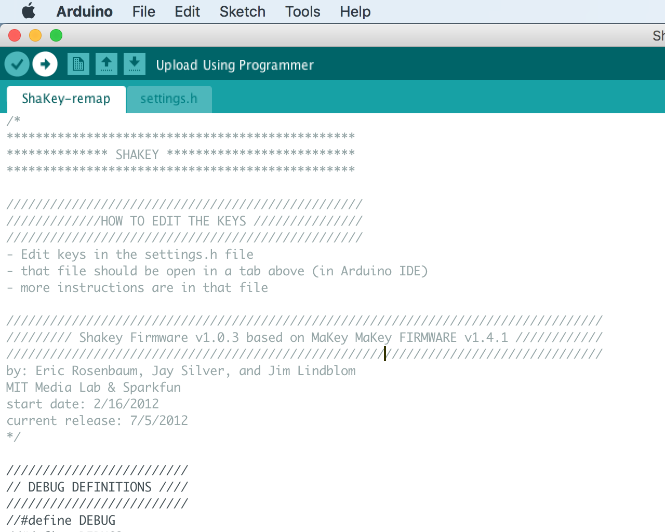Switch to the settings.h tab

pyautogui.click(x=169, y=99)
